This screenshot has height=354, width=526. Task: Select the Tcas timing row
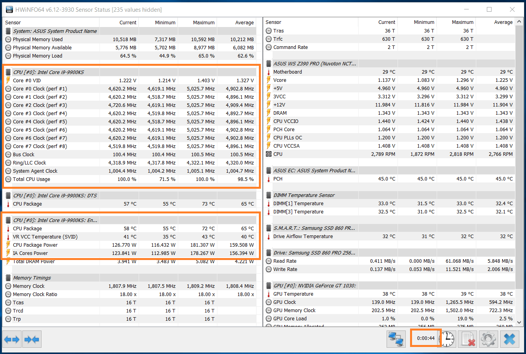click(x=130, y=302)
